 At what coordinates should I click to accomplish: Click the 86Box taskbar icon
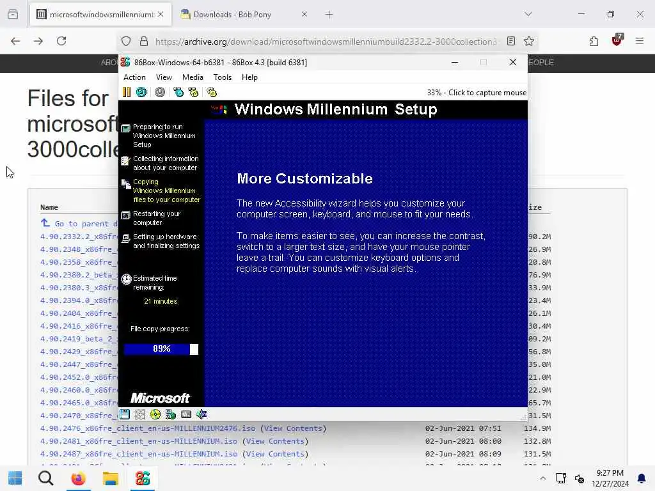tap(143, 478)
